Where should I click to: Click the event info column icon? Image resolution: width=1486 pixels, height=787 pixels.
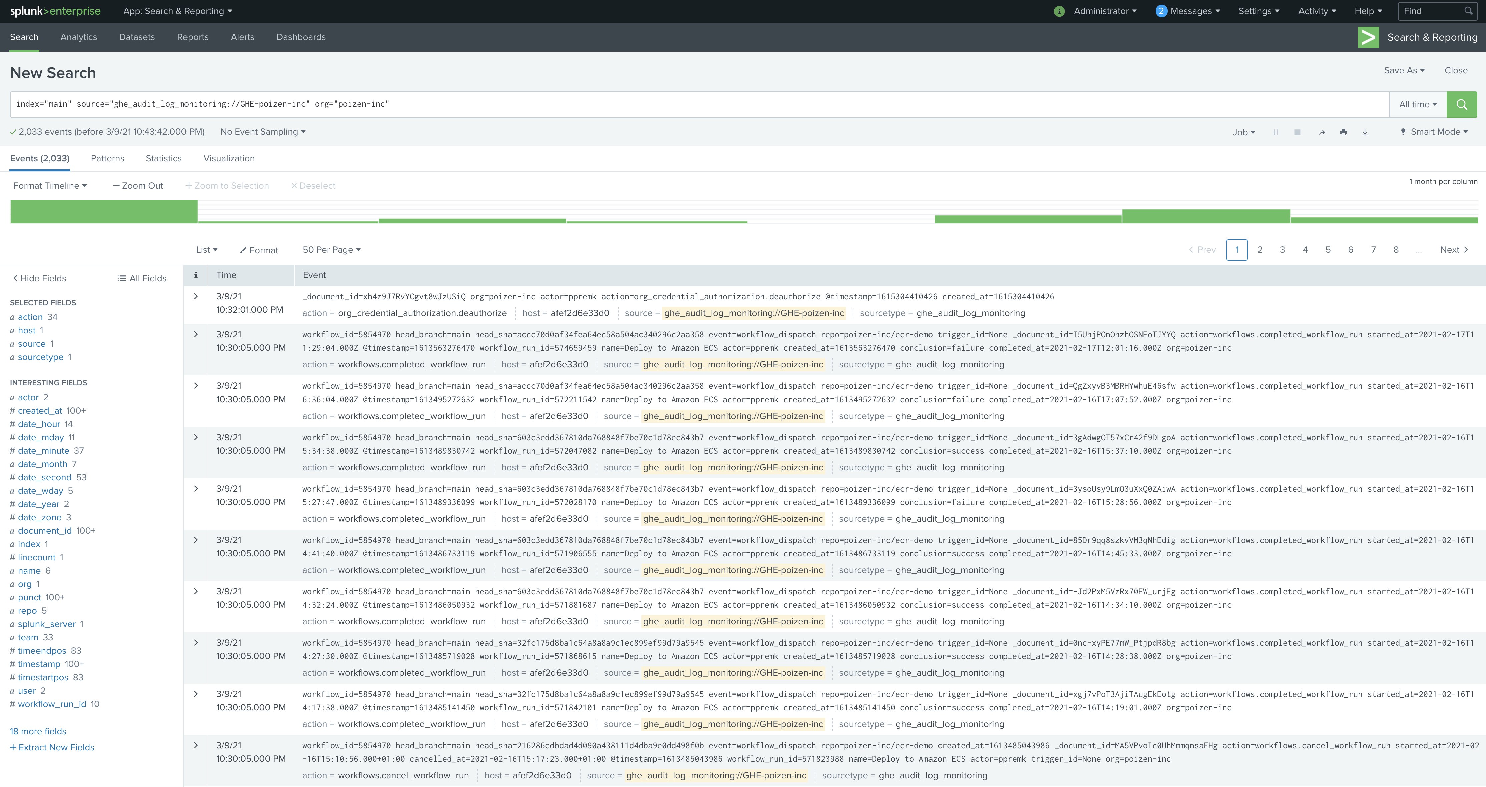[x=196, y=275]
